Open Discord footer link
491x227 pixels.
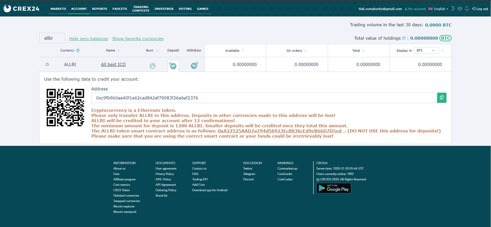pyautogui.click(x=248, y=179)
